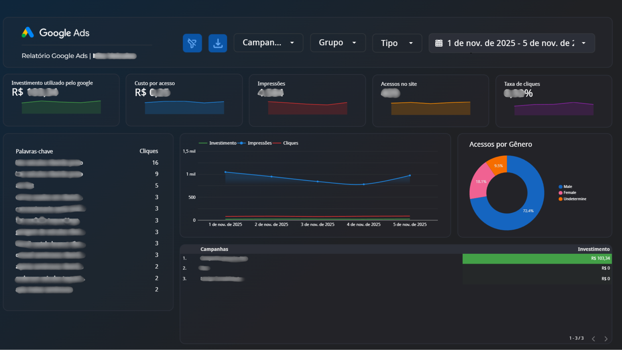This screenshot has width=622, height=350.
Task: Sort by Cliques column header
Action: (149, 151)
